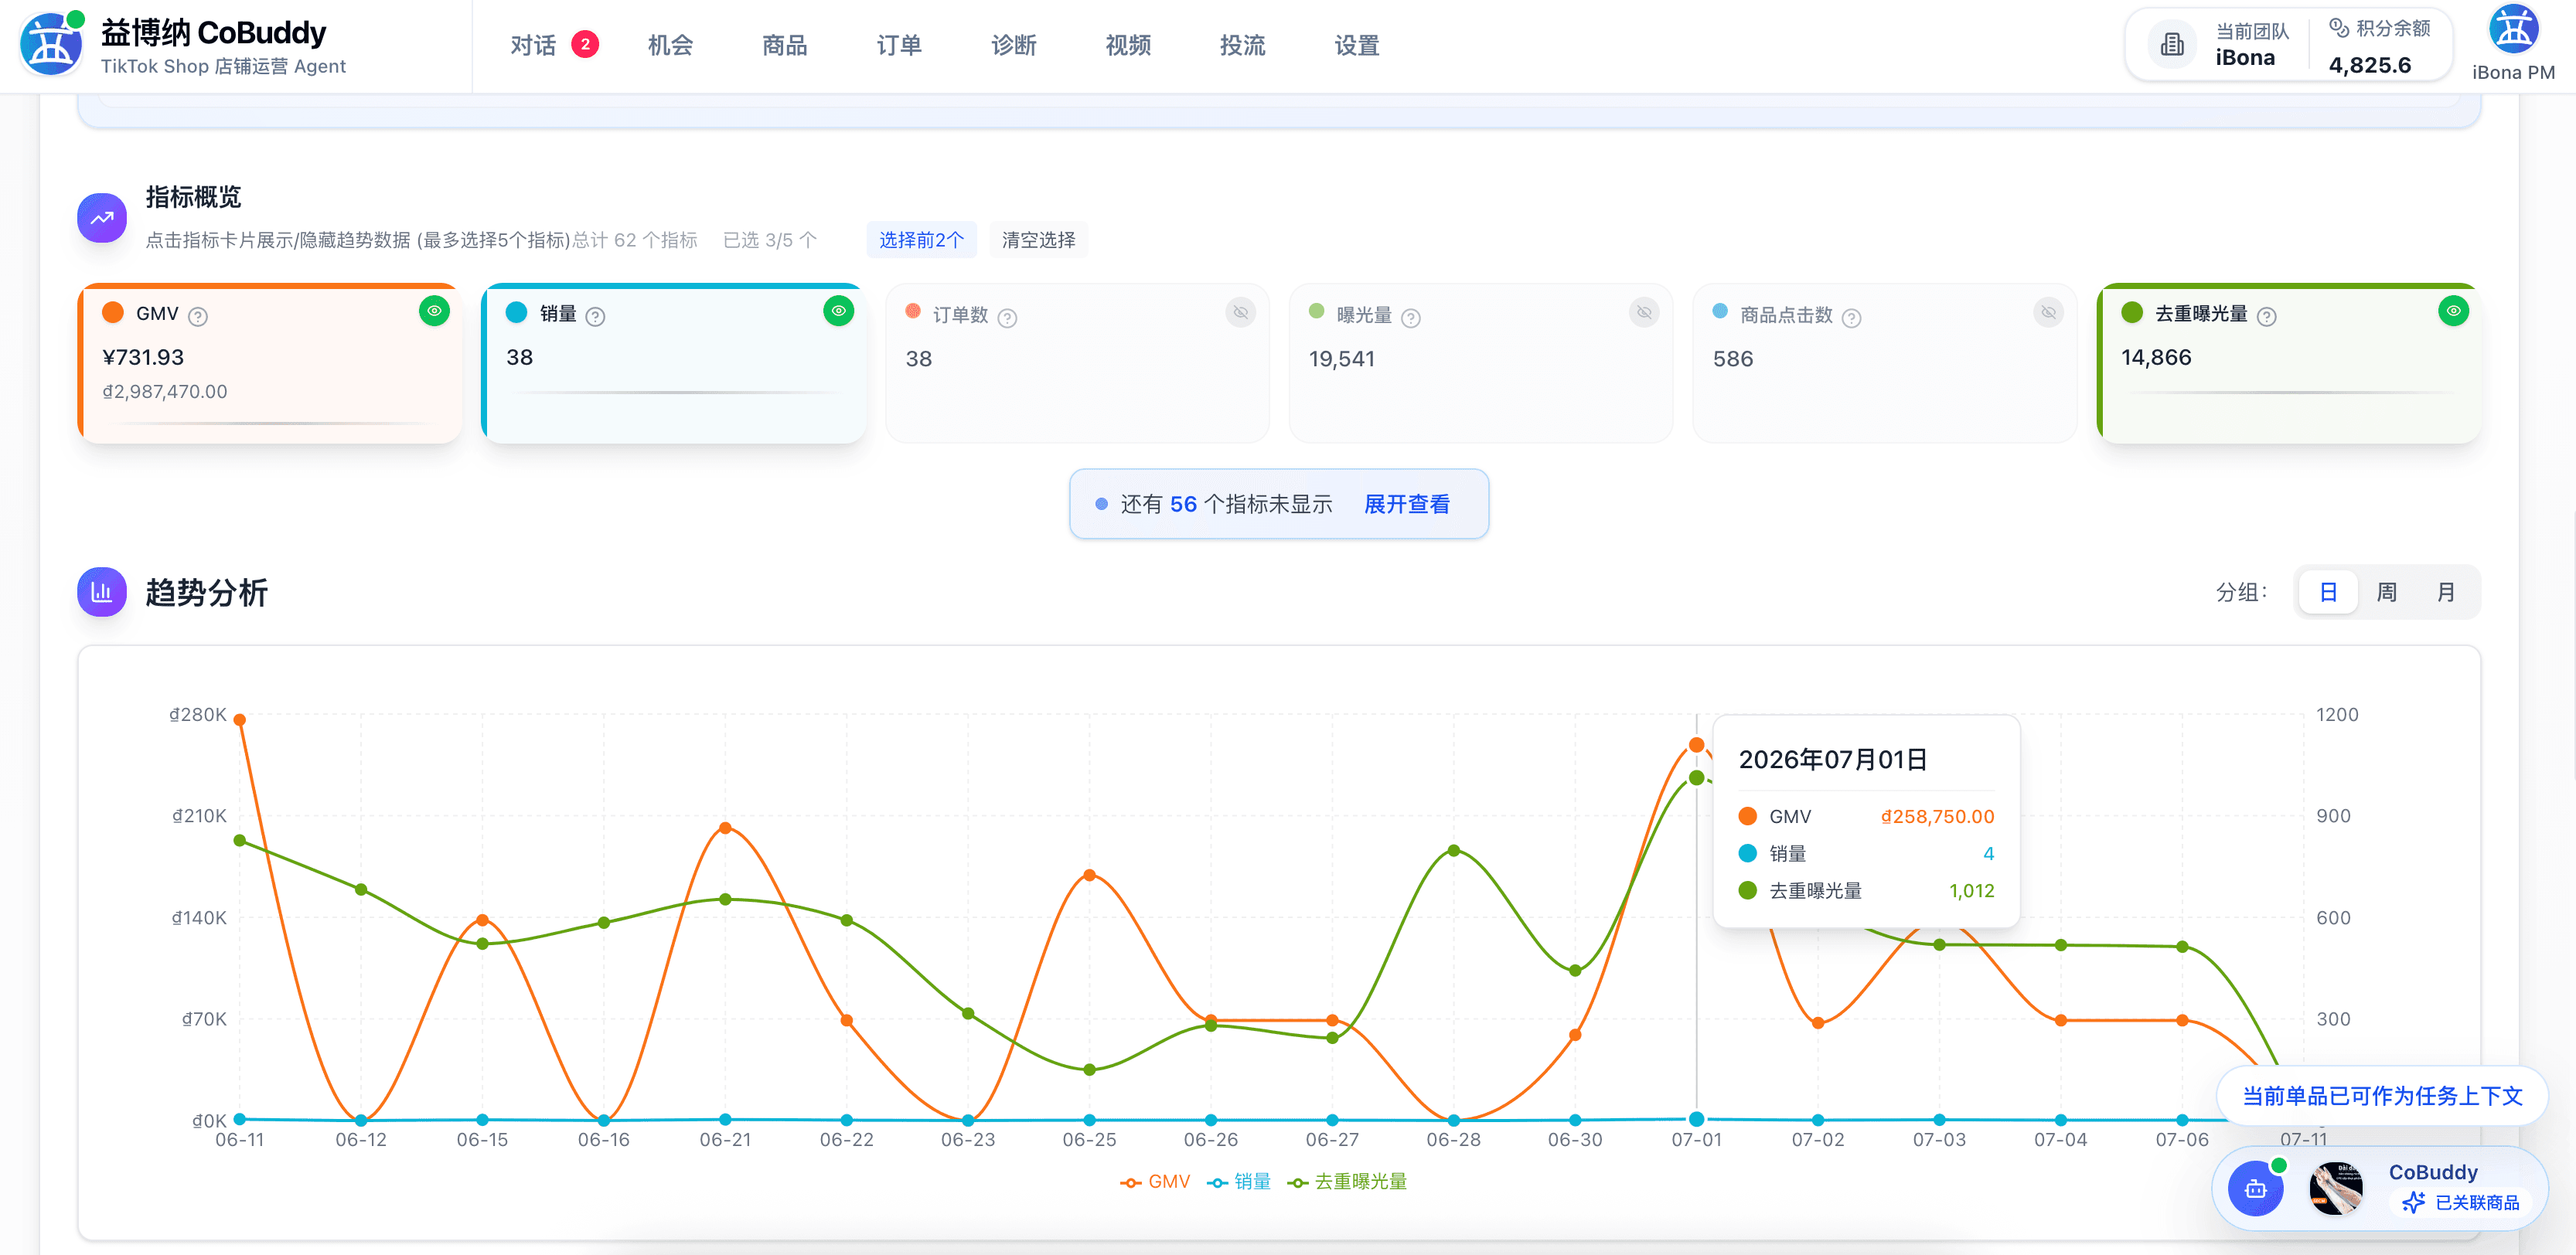Click the 曝光量 help question-mark icon

coord(1410,318)
